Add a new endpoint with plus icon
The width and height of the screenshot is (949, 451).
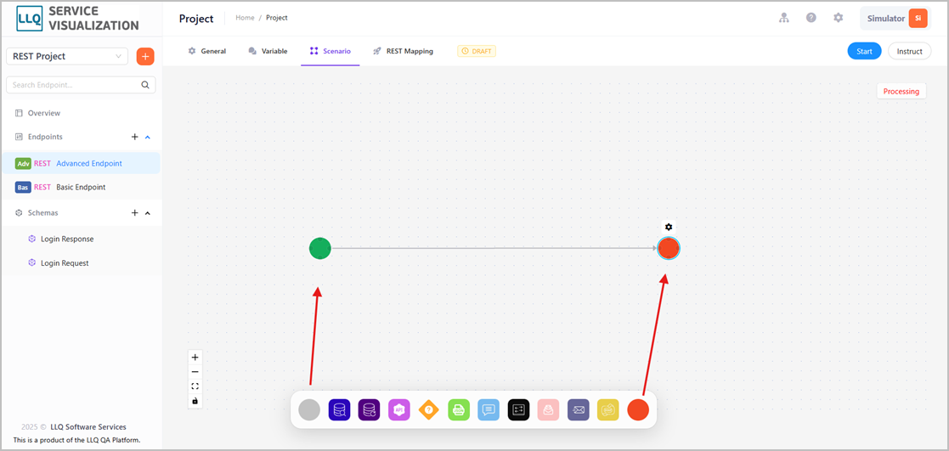(135, 137)
